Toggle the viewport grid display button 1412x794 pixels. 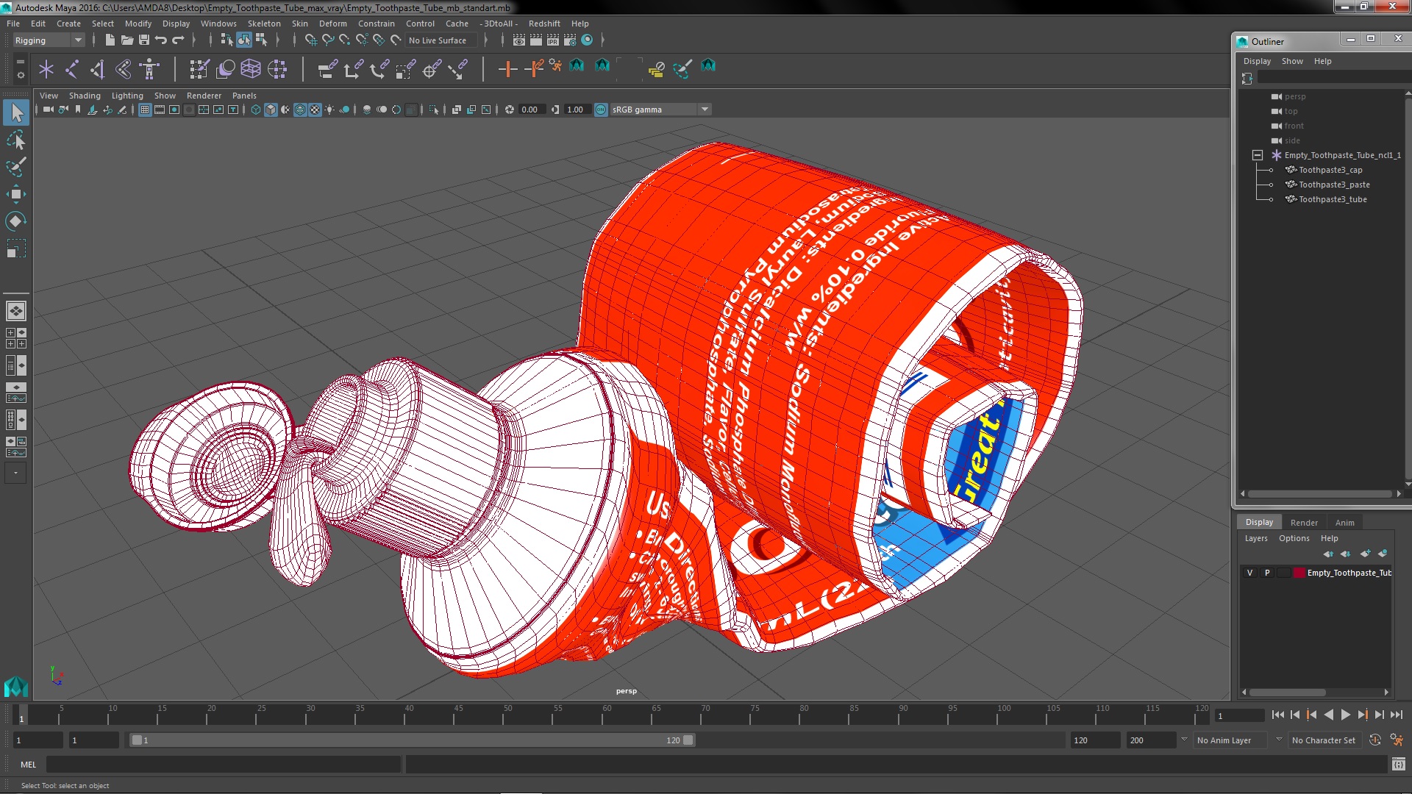tap(145, 110)
